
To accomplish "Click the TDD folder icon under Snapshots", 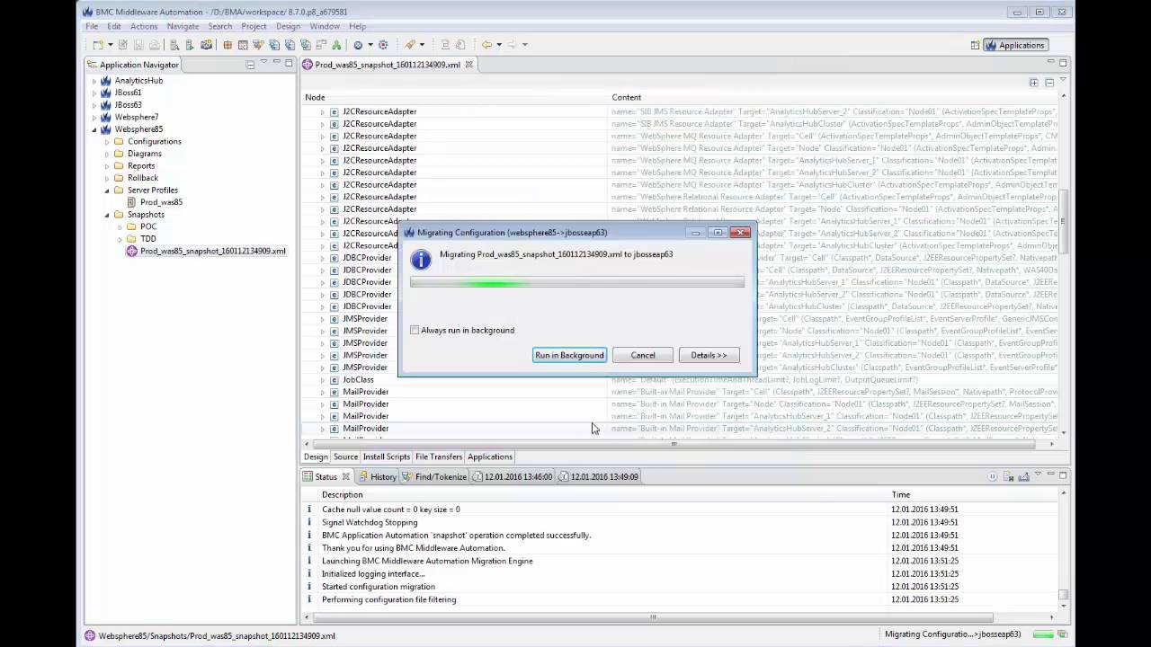I will coord(131,239).
